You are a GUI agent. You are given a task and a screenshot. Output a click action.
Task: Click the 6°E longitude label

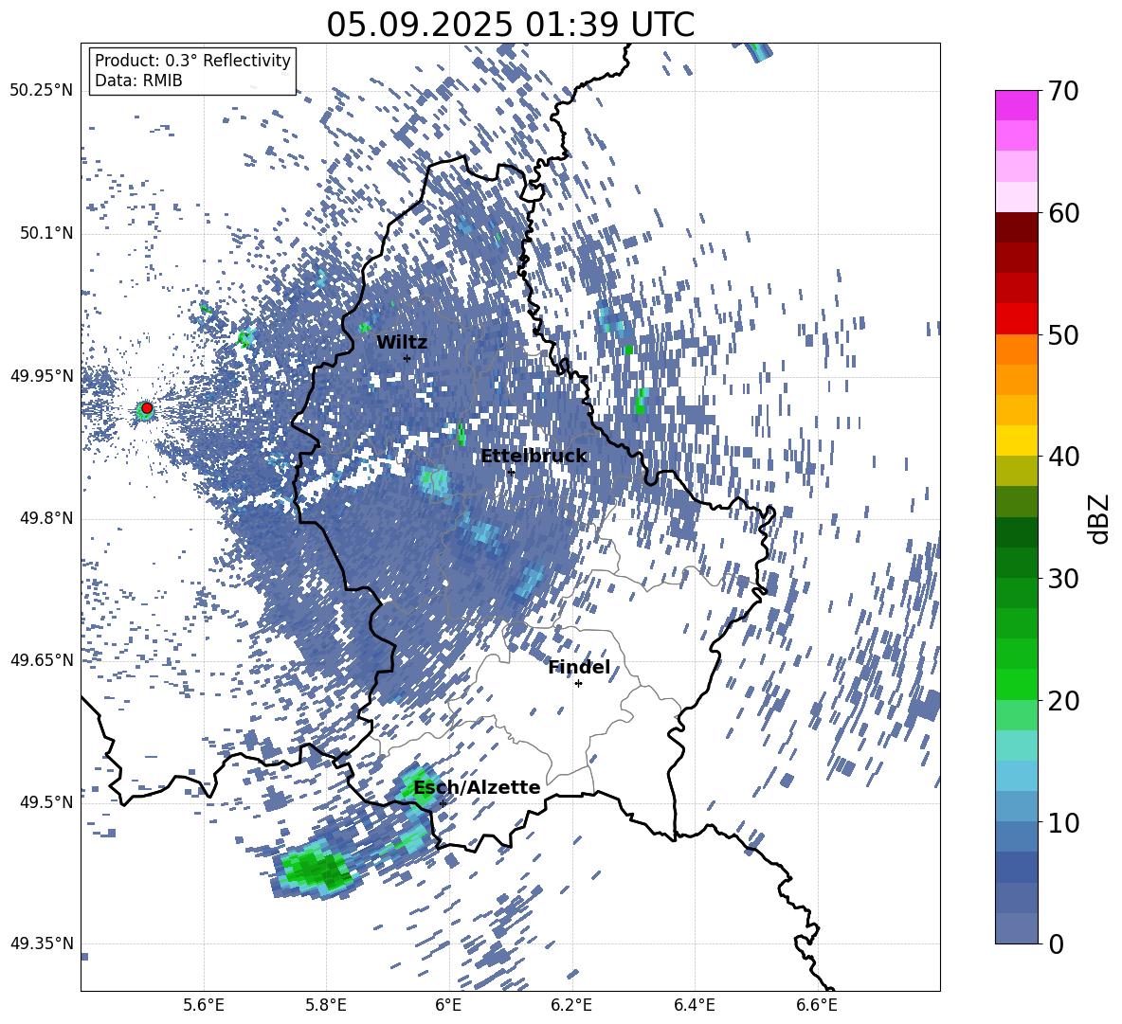pyautogui.click(x=448, y=1005)
